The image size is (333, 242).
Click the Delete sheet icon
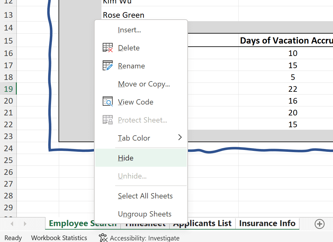coord(108,48)
